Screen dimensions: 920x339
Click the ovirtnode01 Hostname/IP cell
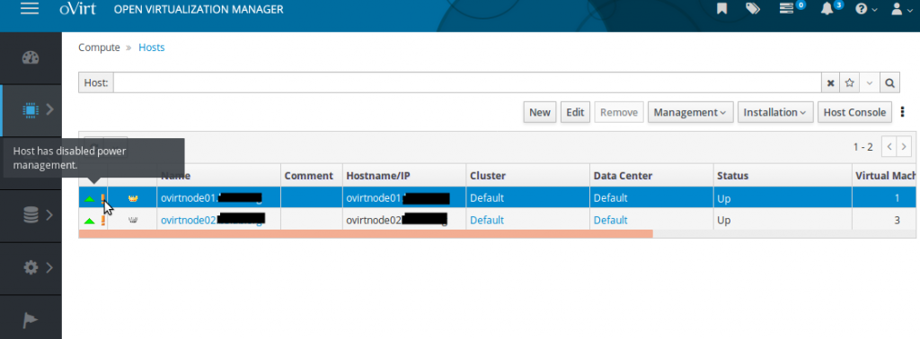pos(404,198)
